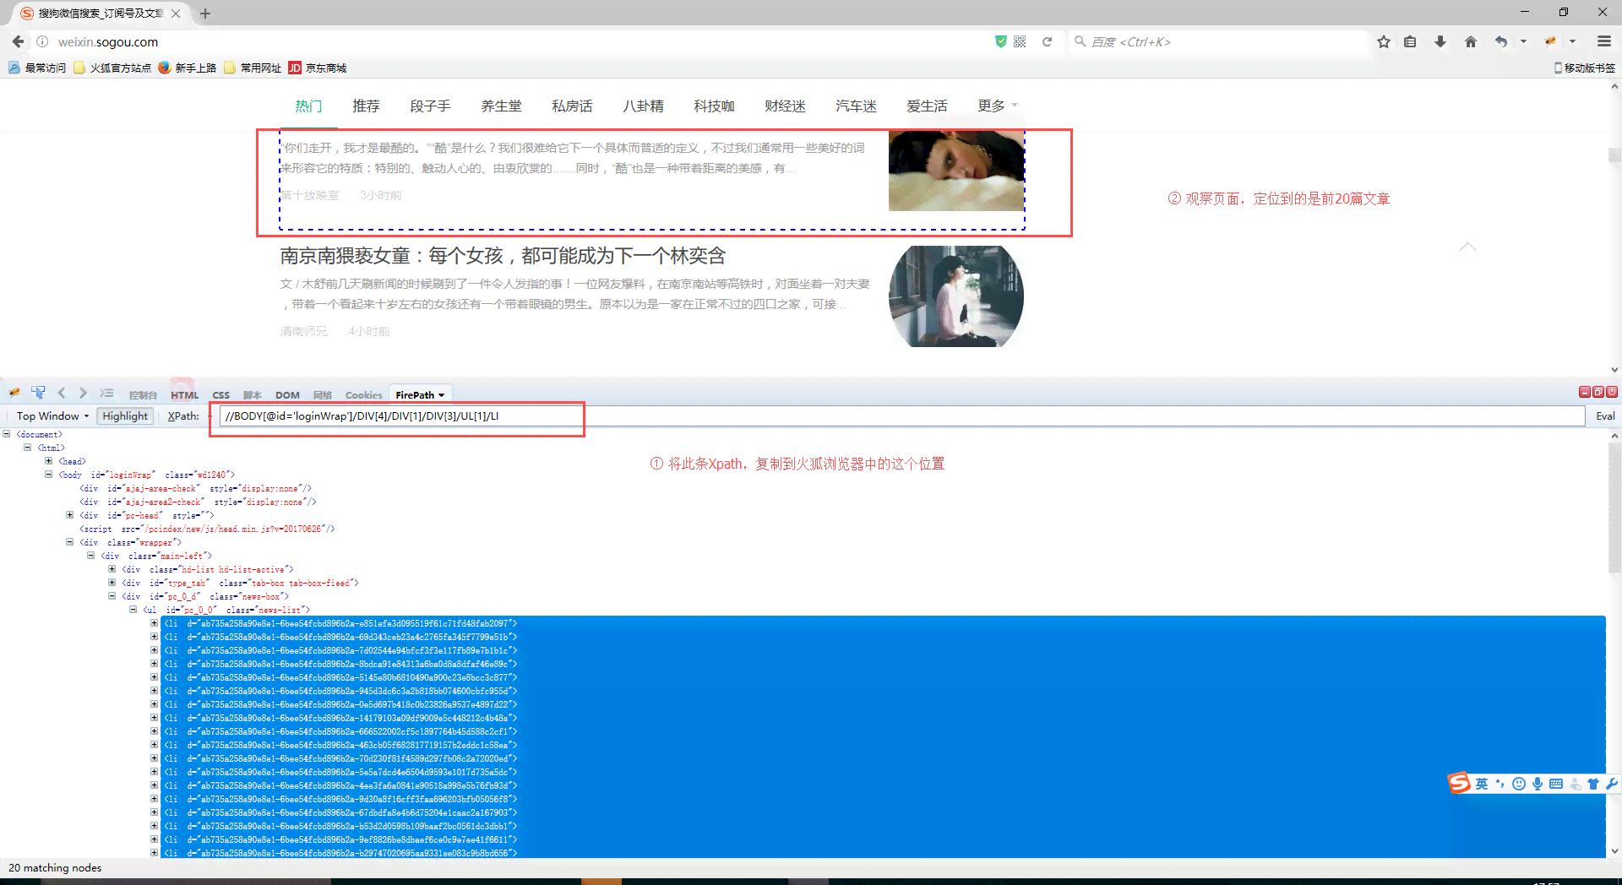Expand the div pc-head node

70,515
